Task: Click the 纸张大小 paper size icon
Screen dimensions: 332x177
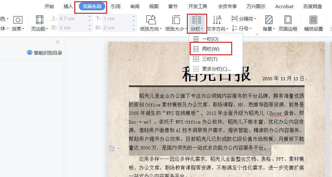Action: [176, 20]
